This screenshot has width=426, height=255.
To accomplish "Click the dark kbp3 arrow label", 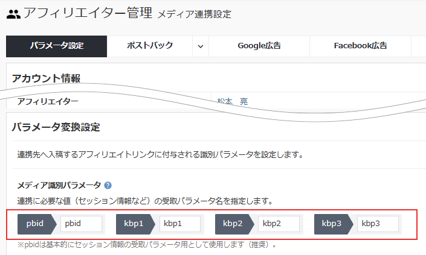I will pyautogui.click(x=333, y=224).
